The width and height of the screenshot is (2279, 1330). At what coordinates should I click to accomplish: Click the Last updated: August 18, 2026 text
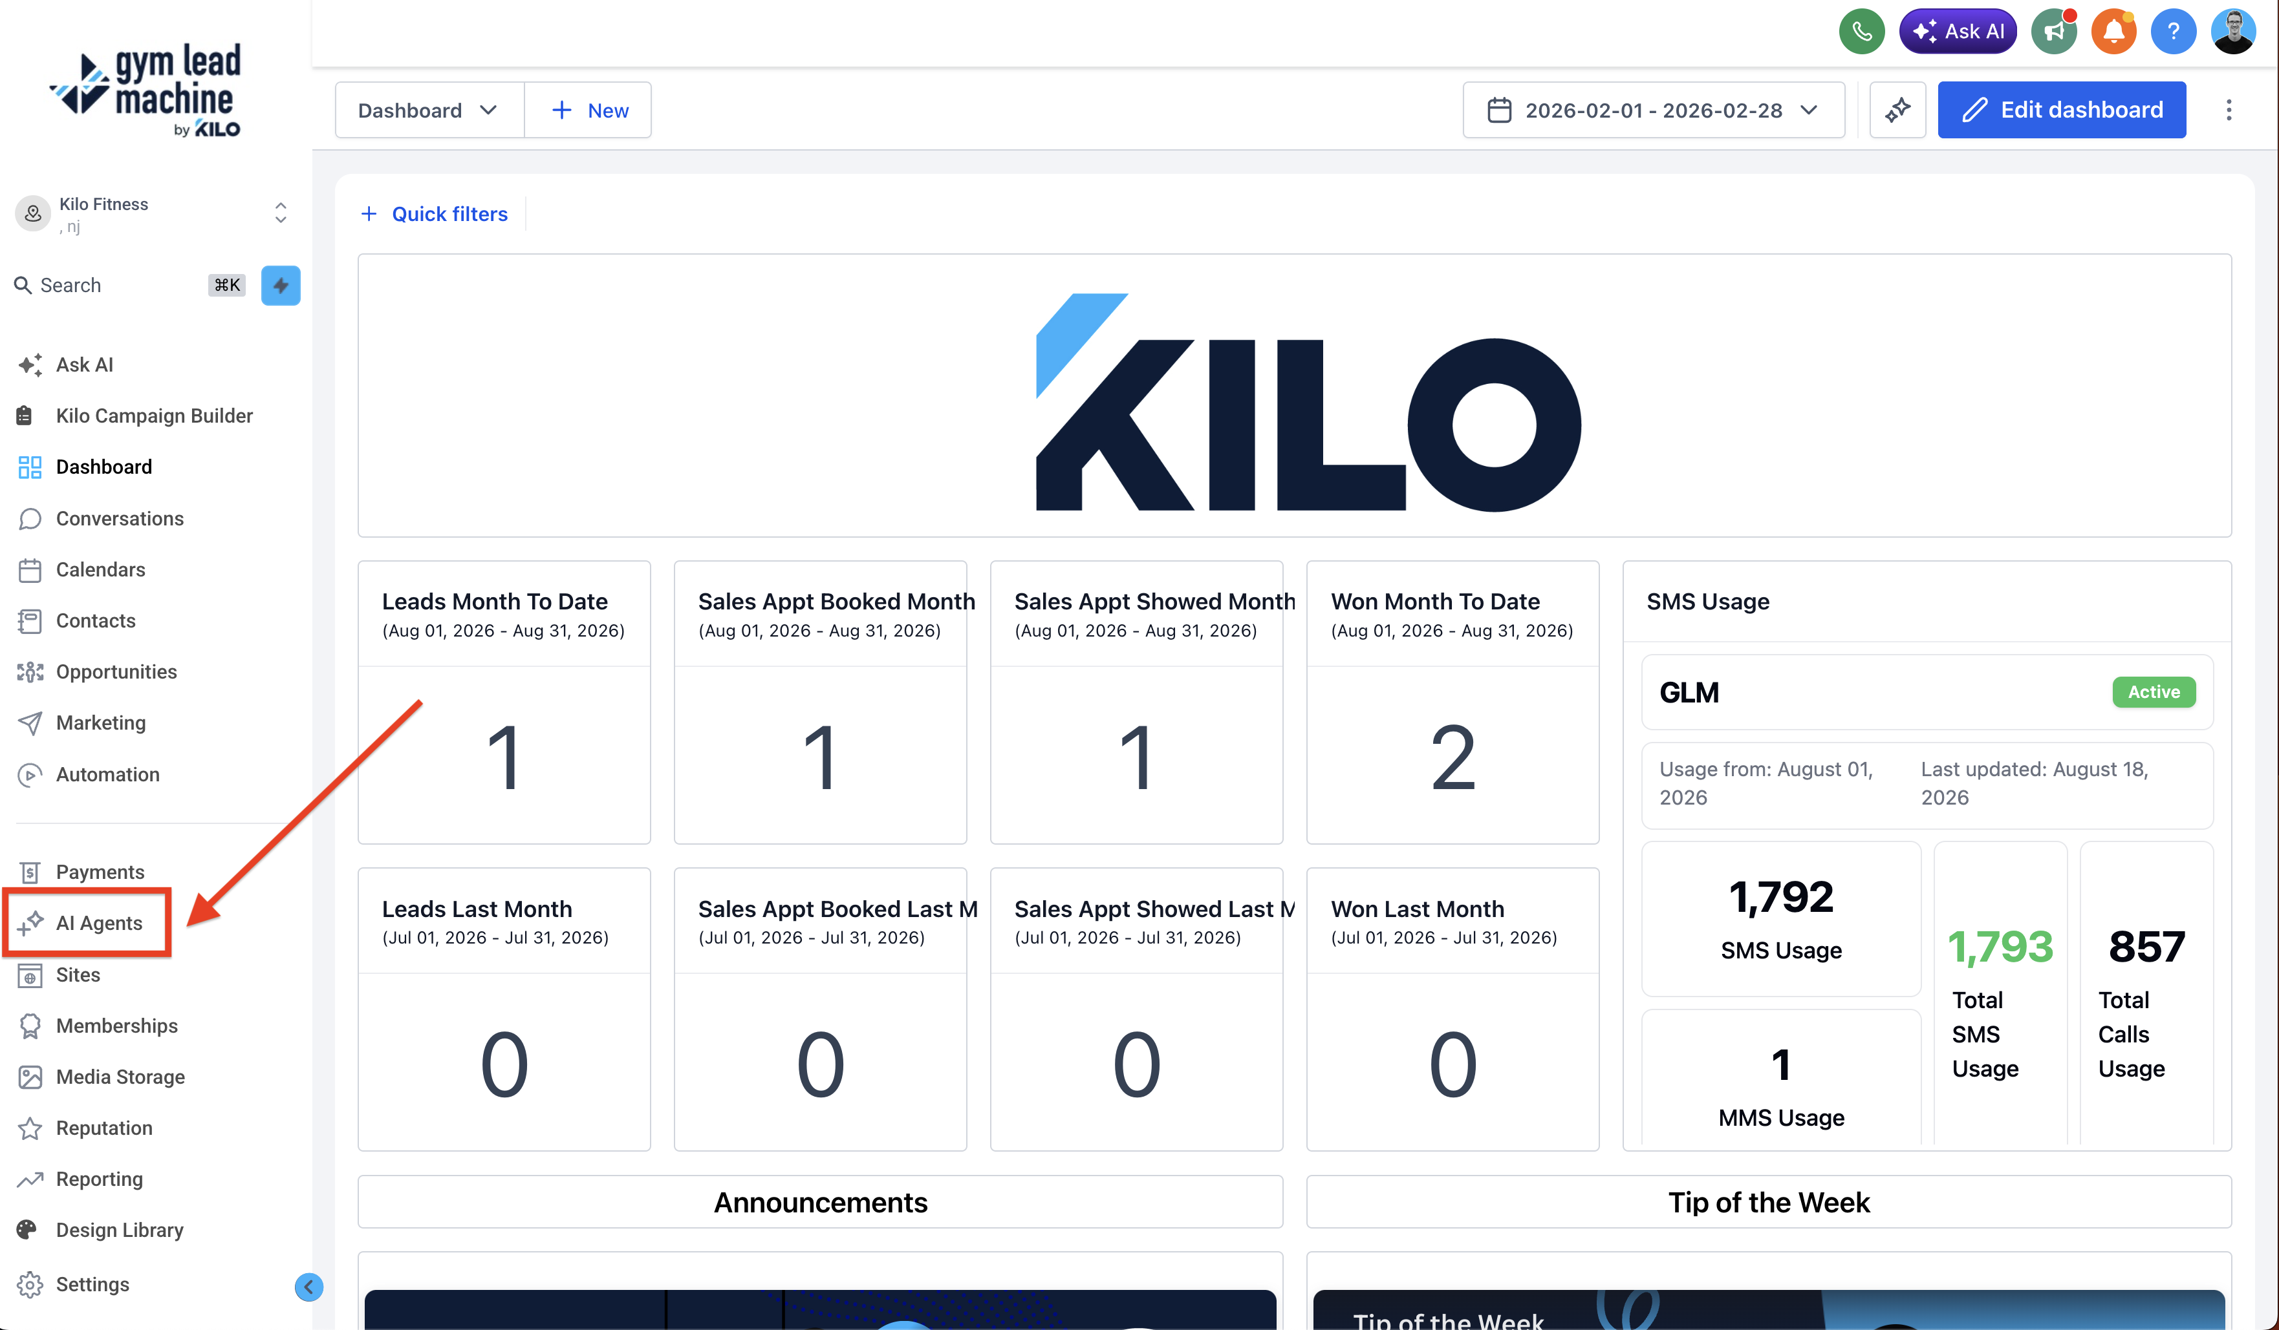(x=2035, y=783)
